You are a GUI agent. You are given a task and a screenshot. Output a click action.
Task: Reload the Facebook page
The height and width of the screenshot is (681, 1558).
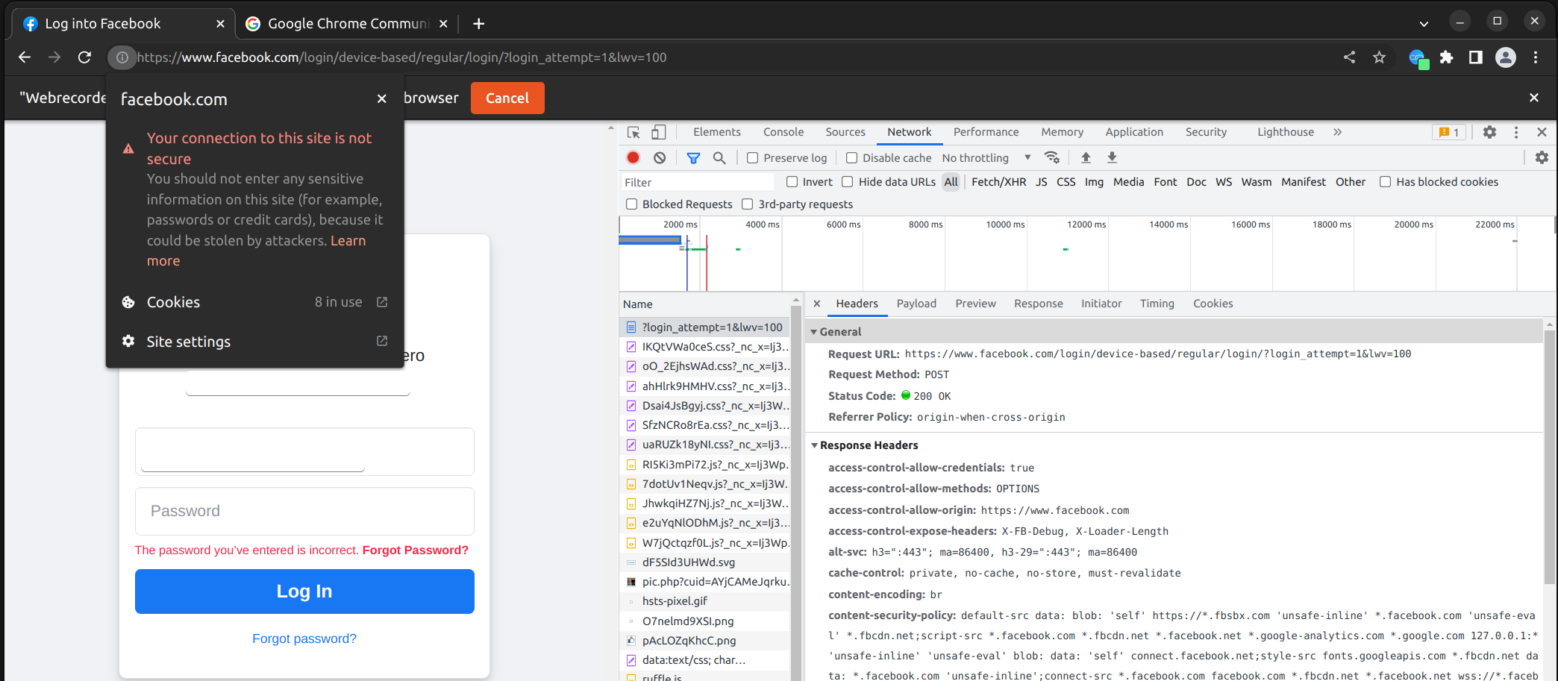(x=85, y=57)
